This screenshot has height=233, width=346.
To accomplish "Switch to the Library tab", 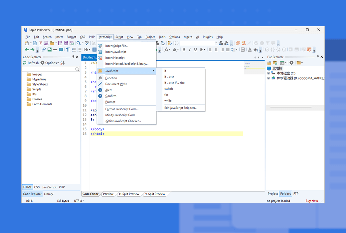I will tap(49, 194).
